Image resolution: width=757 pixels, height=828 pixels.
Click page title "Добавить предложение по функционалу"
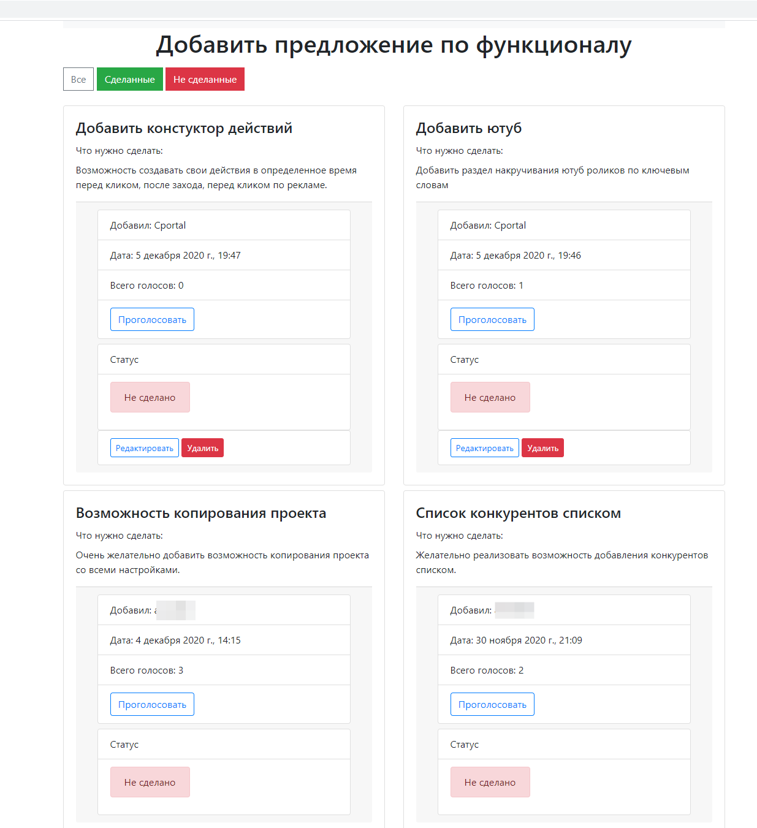click(x=394, y=45)
